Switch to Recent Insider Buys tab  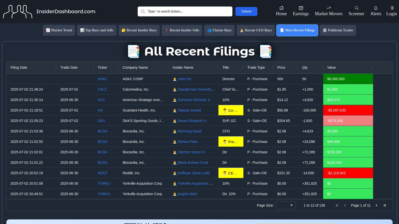click(139, 30)
